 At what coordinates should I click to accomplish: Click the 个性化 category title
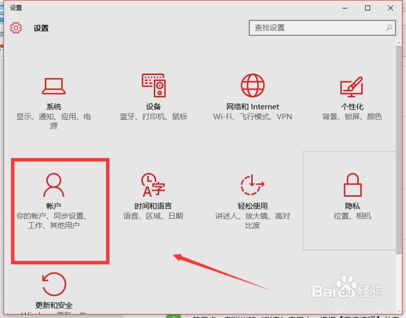point(352,107)
